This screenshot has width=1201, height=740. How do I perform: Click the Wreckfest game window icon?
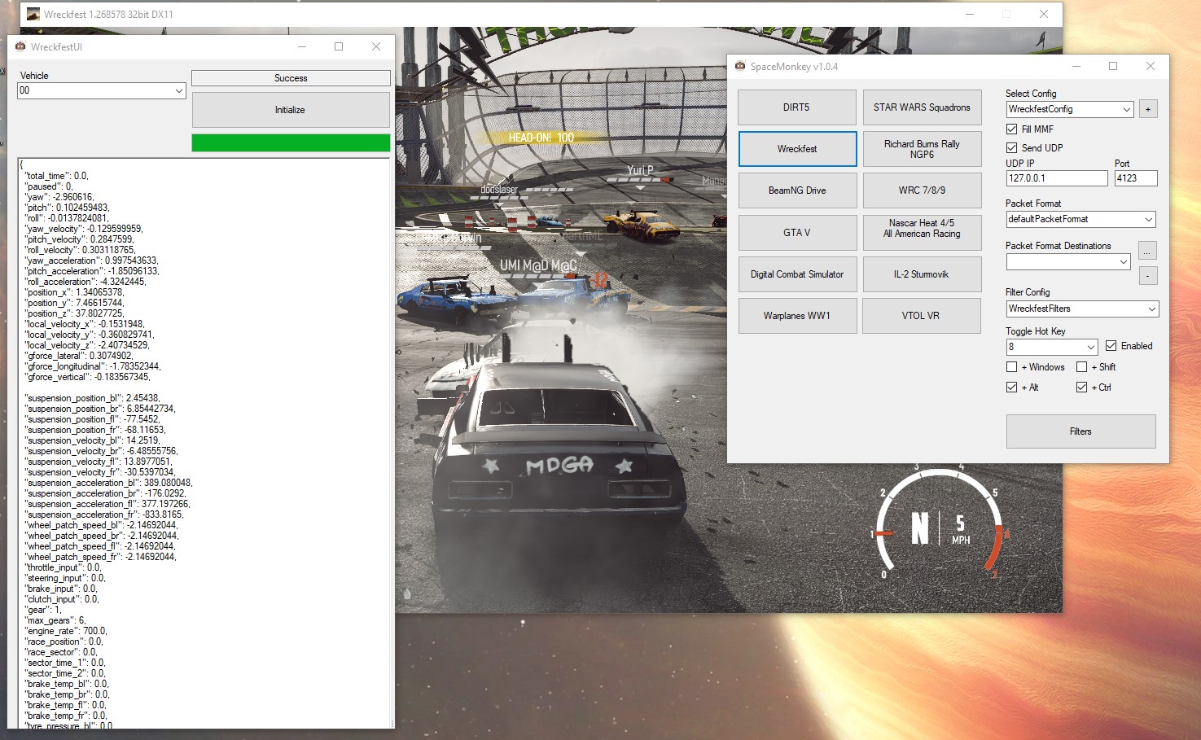click(x=33, y=14)
